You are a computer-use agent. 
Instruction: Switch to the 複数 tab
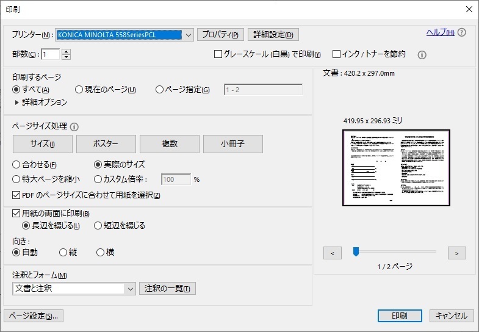click(170, 144)
